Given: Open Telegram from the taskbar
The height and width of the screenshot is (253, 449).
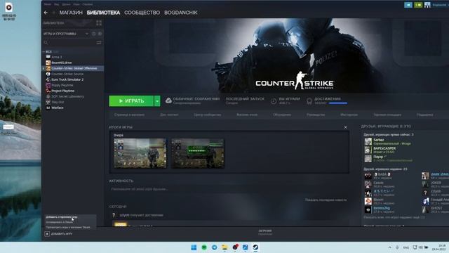Looking at the screenshot, I should [214, 247].
